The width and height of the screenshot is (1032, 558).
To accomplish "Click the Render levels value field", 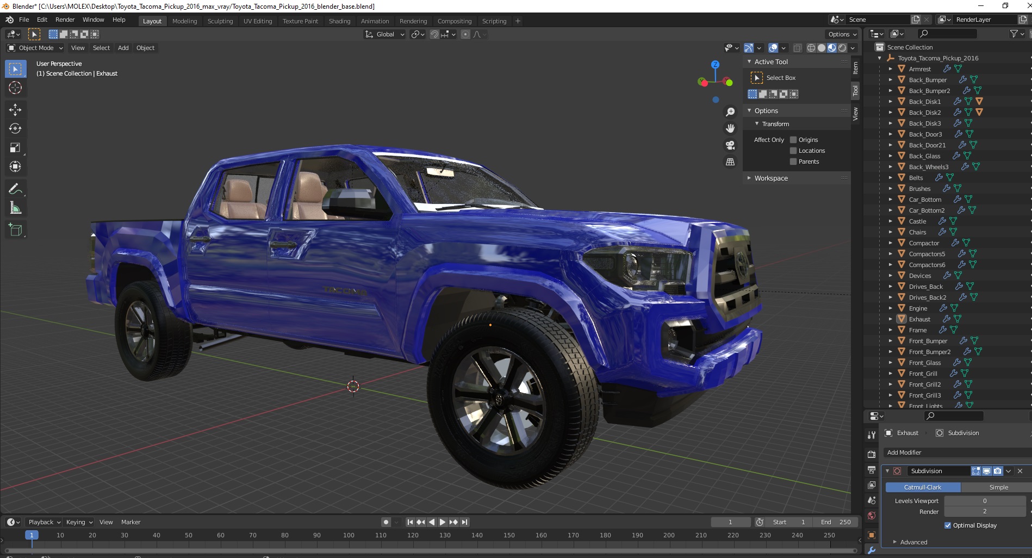I will pos(985,512).
